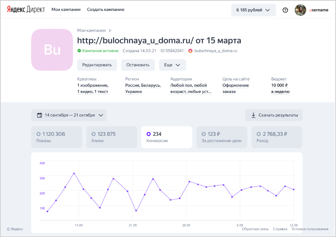Click the peak data point on the chart
Image resolution: width=336 pixels, height=237 pixels.
pyautogui.click(x=74, y=174)
